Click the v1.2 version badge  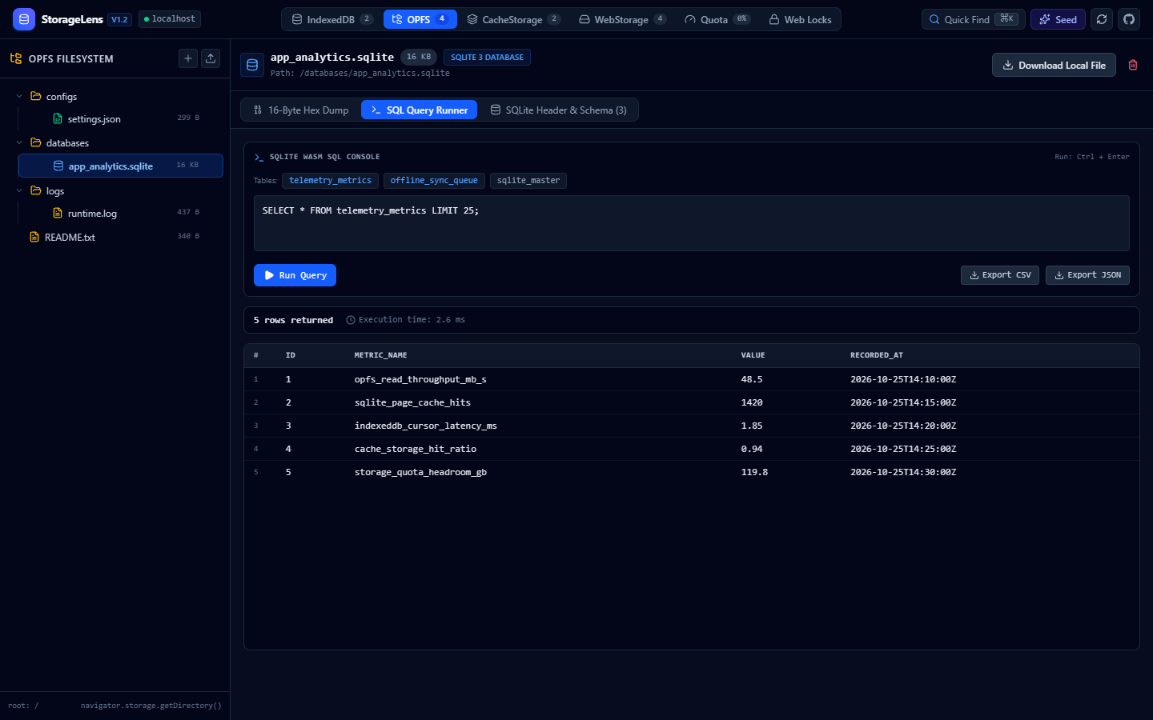pyautogui.click(x=119, y=19)
